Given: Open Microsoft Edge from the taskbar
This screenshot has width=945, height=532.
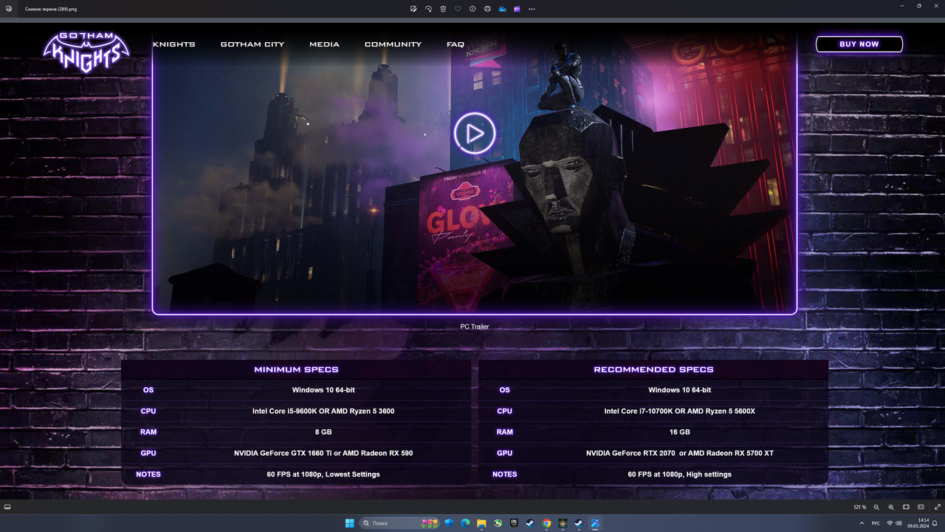Looking at the screenshot, I should tap(465, 523).
